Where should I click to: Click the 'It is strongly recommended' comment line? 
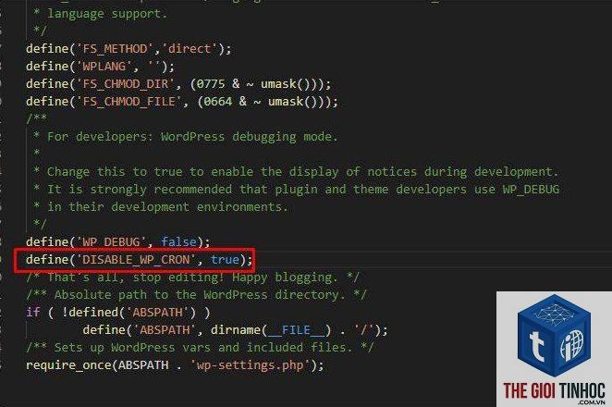pos(296,190)
